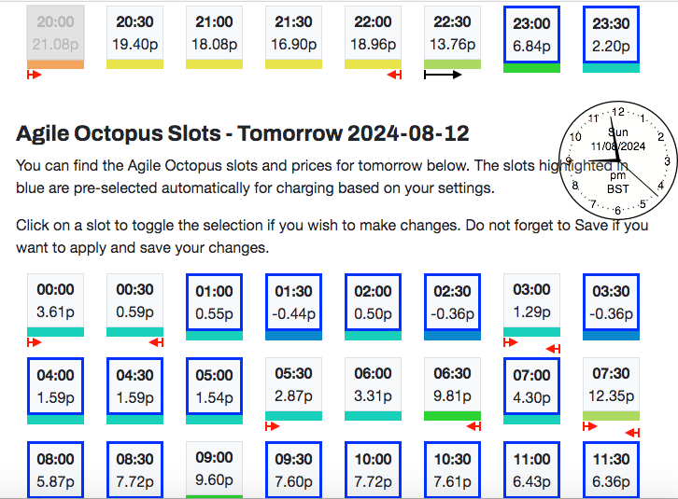678x499 pixels.
Task: Select the 05:30 slot at 2.87p
Action: (293, 384)
